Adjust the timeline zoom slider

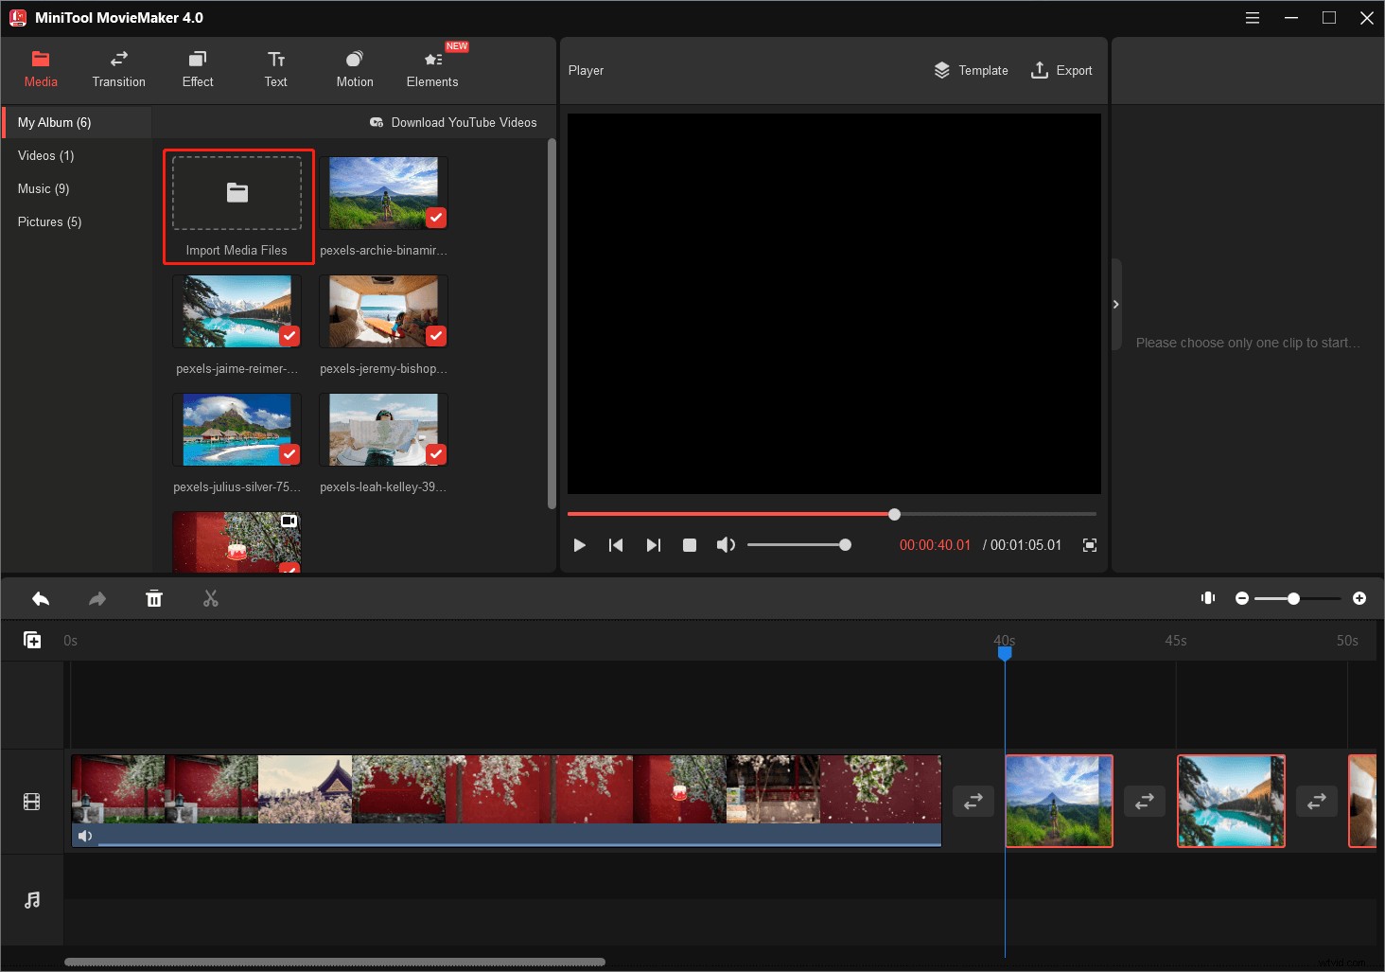(x=1293, y=598)
